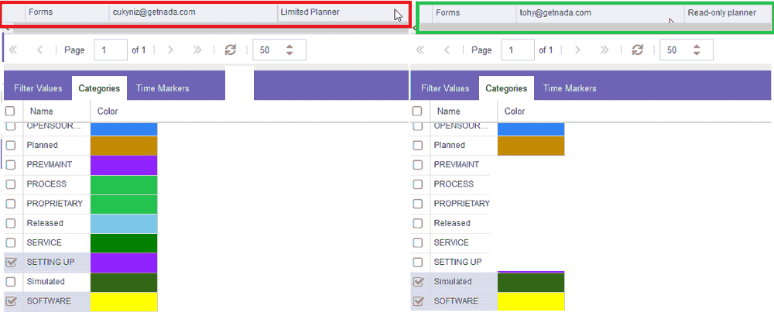Viewport: 774px width, 316px height.
Task: Select Released name in left panel
Action: pos(45,223)
